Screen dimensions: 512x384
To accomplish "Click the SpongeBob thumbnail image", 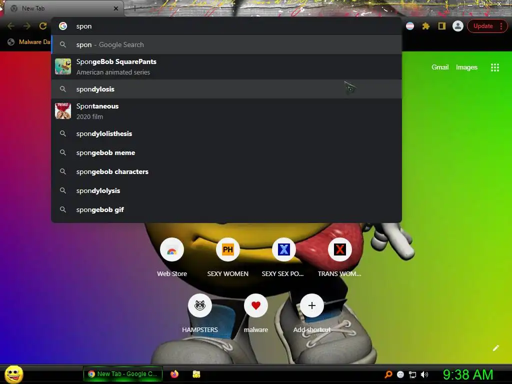I will point(63,66).
